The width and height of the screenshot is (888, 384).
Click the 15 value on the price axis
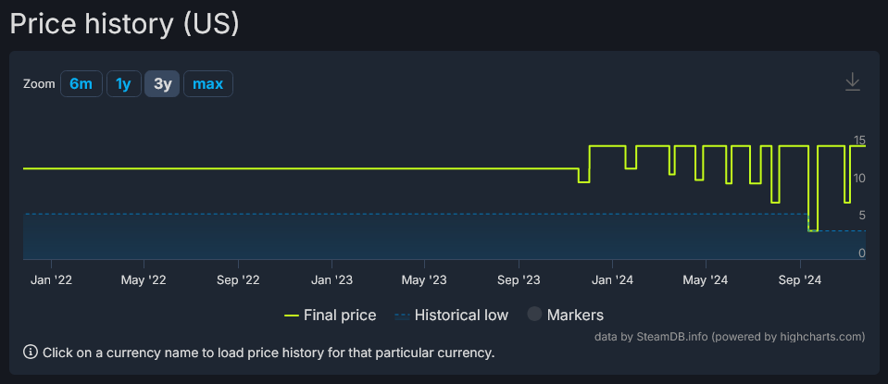(859, 140)
